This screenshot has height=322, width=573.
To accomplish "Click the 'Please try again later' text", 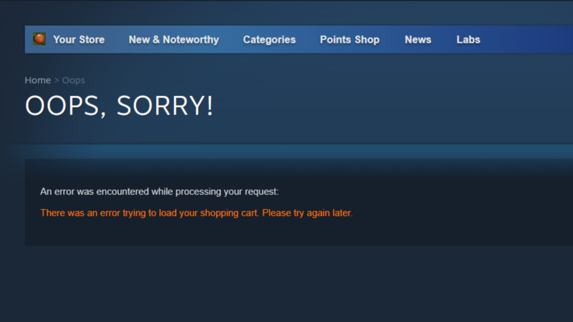I will pos(308,213).
